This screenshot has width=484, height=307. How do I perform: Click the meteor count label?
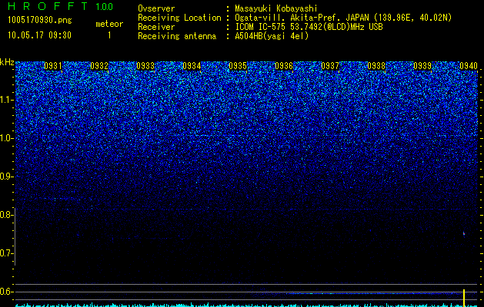pyautogui.click(x=109, y=24)
